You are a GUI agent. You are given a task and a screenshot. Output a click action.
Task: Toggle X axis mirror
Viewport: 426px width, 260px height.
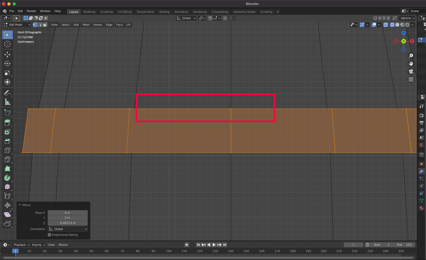pos(380,18)
